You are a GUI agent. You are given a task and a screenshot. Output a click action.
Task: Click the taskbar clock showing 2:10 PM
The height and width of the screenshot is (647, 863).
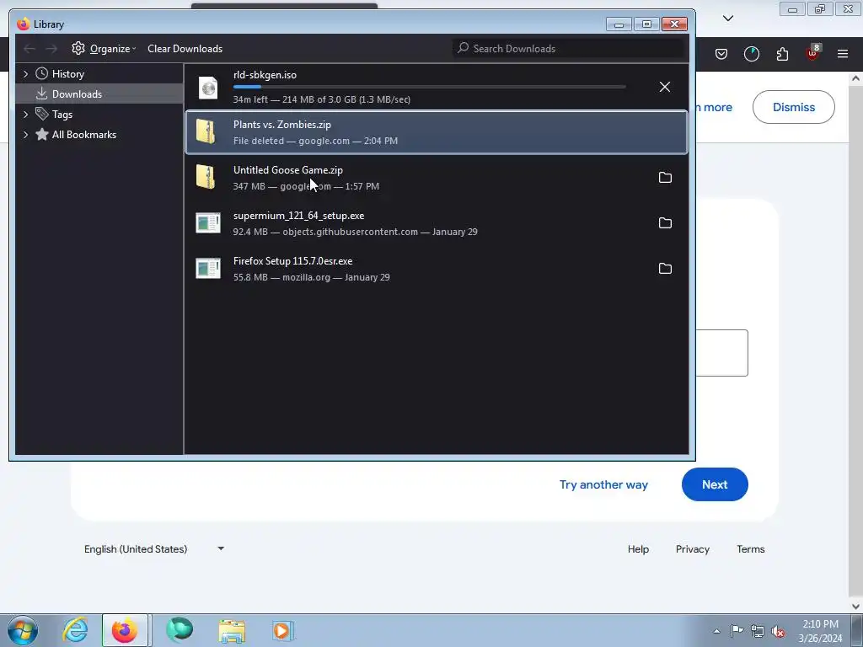click(x=820, y=631)
